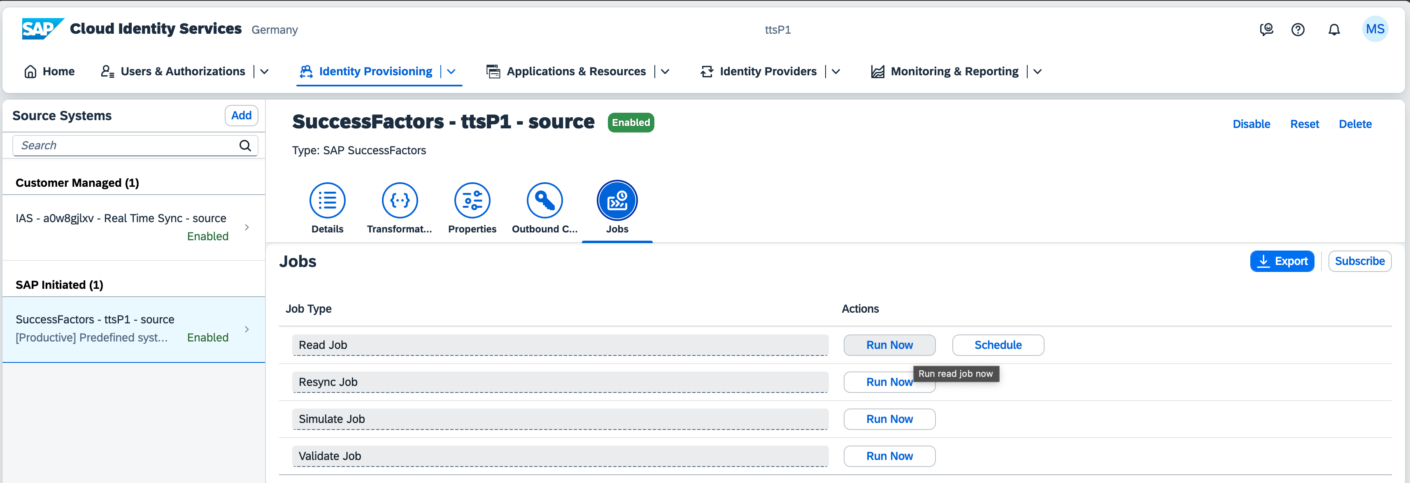Open the Transformations icon tab
Screen dimensions: 1410x483
[400, 201]
